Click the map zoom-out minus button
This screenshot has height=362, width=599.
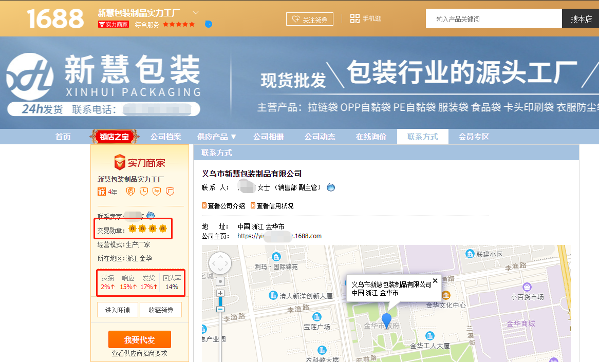tap(220, 309)
